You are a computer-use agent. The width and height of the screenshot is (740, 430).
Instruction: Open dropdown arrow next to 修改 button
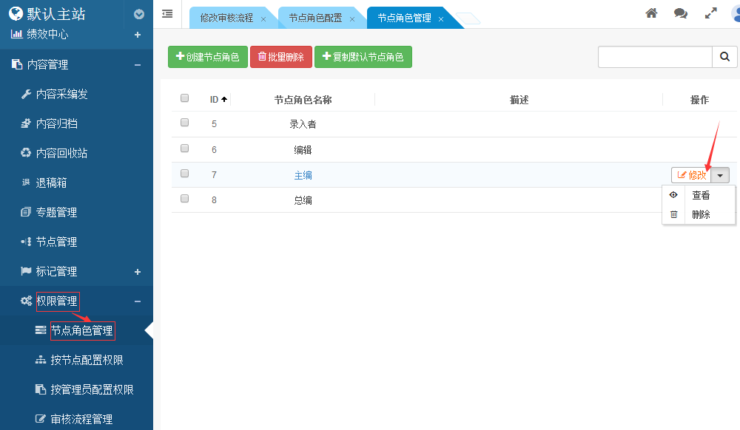(x=721, y=175)
